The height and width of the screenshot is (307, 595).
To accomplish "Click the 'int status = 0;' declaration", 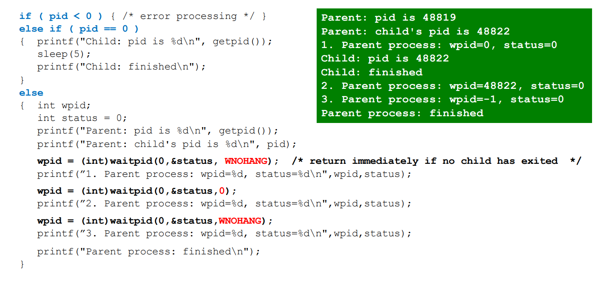I will [82, 118].
